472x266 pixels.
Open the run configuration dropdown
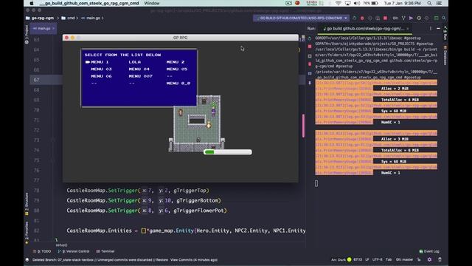pyautogui.click(x=301, y=18)
